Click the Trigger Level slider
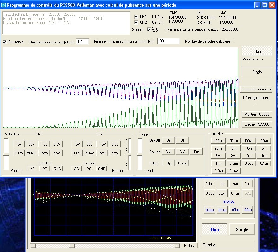Image resolution: width=278 pixels, height=252 pixels. (x=140, y=154)
